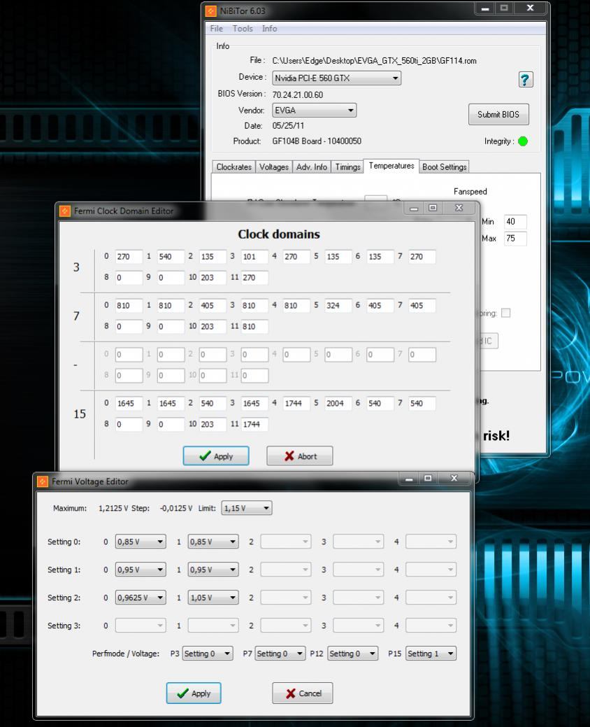Click the Fermi Clock Domain Editor title icon

coord(65,211)
